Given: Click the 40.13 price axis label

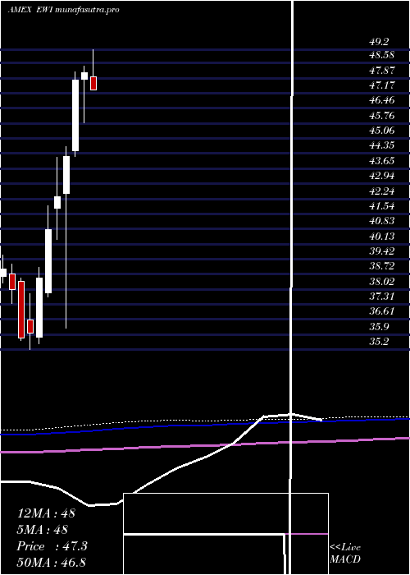Looking at the screenshot, I should click(381, 237).
